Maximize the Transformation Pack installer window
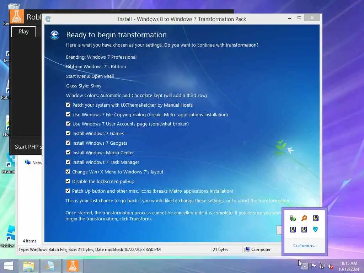Screen dimensions: 364x273 [x=299, y=18]
